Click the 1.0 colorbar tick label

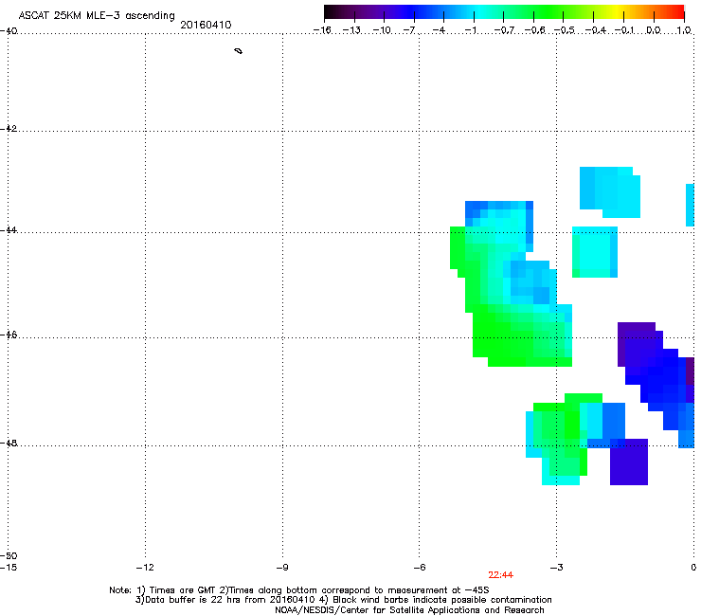pyautogui.click(x=684, y=30)
